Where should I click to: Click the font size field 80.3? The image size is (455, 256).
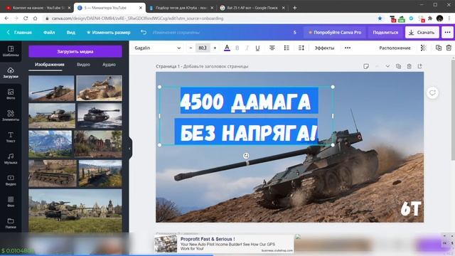click(203, 48)
